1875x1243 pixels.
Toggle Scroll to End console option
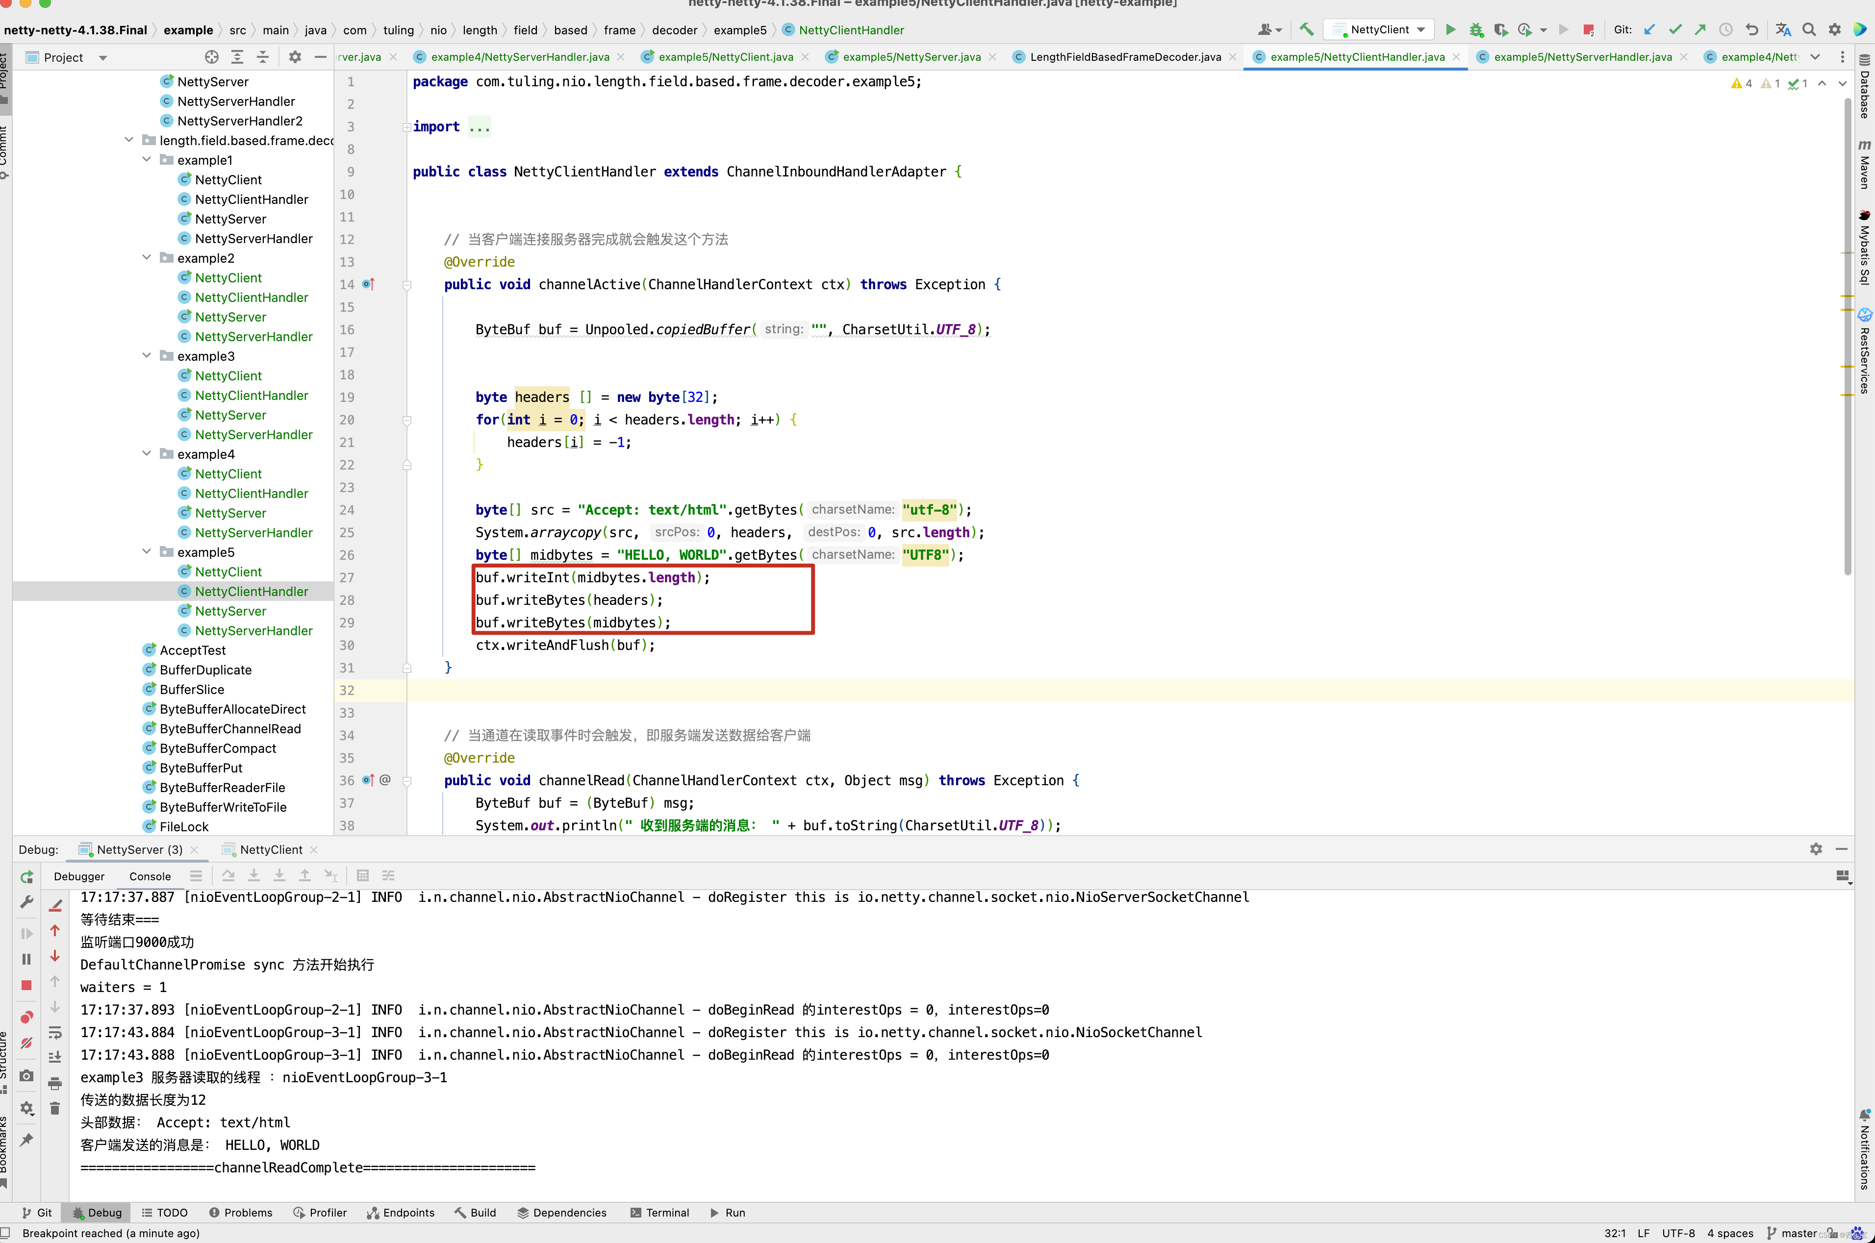coord(55,1058)
